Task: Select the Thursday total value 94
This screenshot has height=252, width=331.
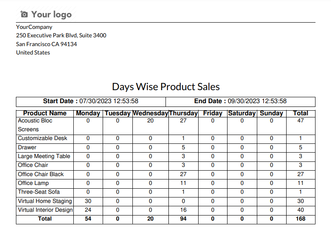Action: [183, 219]
